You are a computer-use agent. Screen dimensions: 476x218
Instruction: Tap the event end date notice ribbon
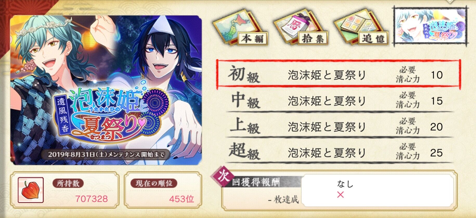(x=106, y=154)
